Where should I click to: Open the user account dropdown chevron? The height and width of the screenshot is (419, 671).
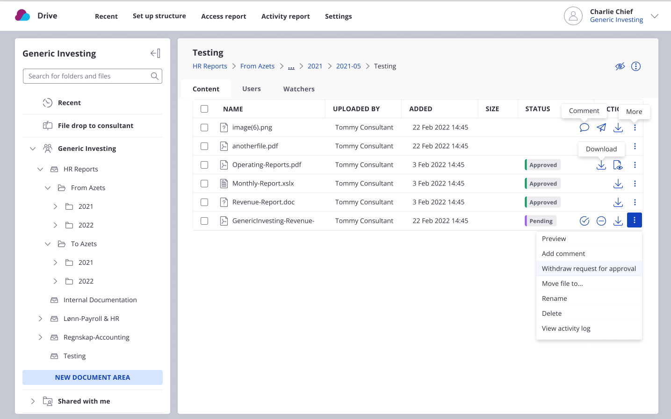[655, 16]
